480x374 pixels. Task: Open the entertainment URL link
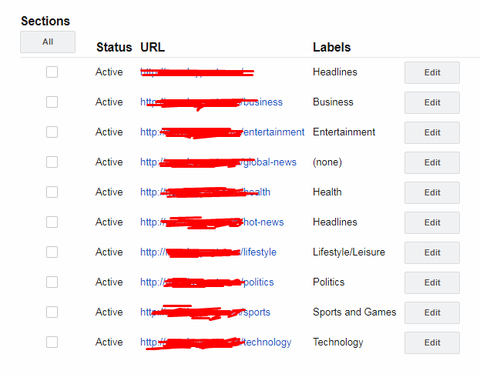tap(222, 132)
